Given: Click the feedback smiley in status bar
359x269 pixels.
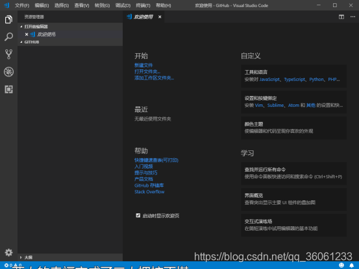Looking at the screenshot, I should 341,265.
